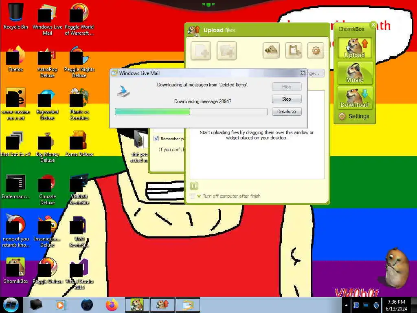Open Insaniquarium Deluxe desktop icon
Image resolution: width=417 pixels, height=313 pixels.
point(47,231)
